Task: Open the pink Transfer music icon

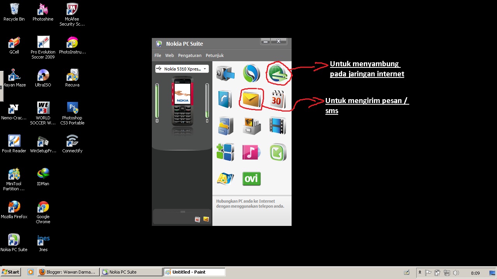Action: coord(251,152)
